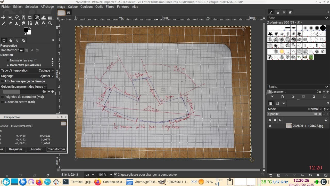This screenshot has width=330, height=186.
Task: Create a new layer in layers panel
Action: coord(270,175)
